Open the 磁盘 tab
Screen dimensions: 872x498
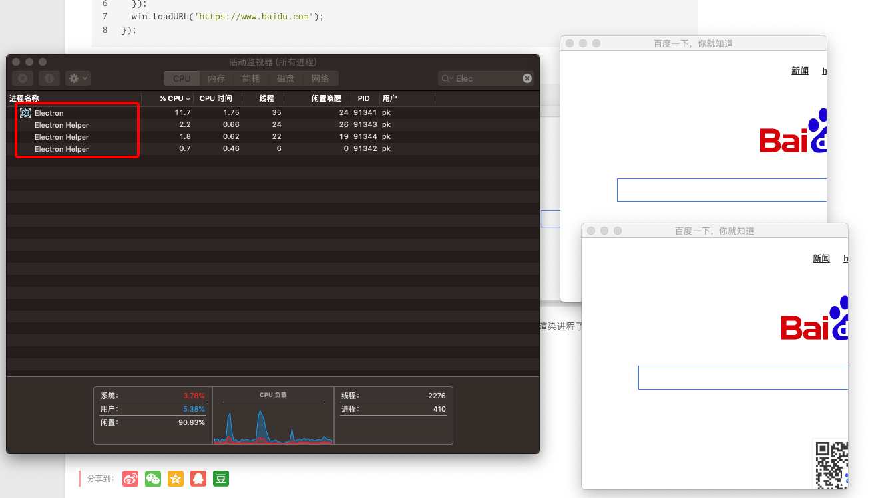pos(286,78)
